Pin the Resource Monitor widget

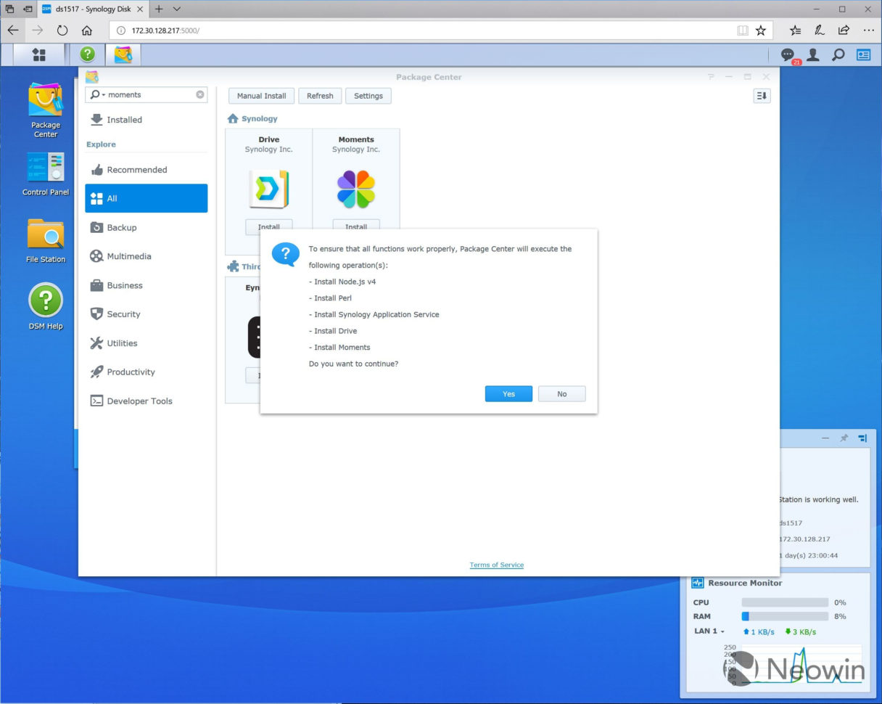(x=844, y=438)
